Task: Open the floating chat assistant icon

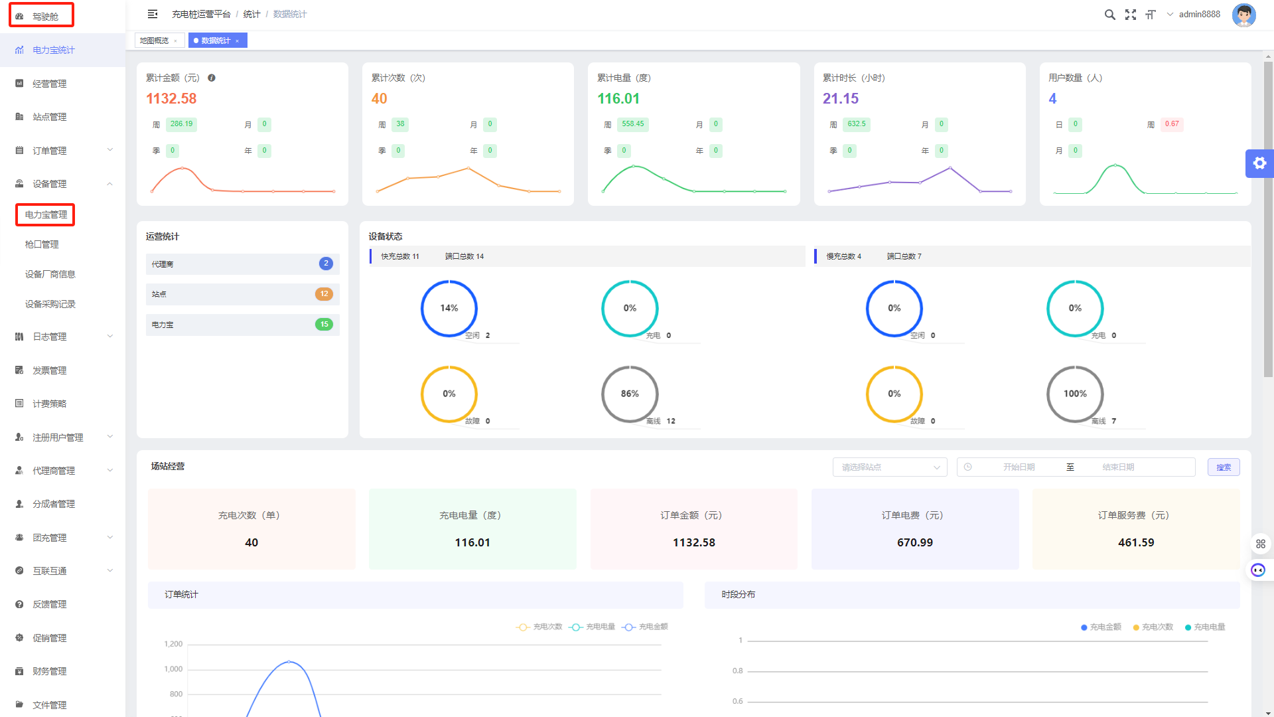Action: pyautogui.click(x=1258, y=570)
